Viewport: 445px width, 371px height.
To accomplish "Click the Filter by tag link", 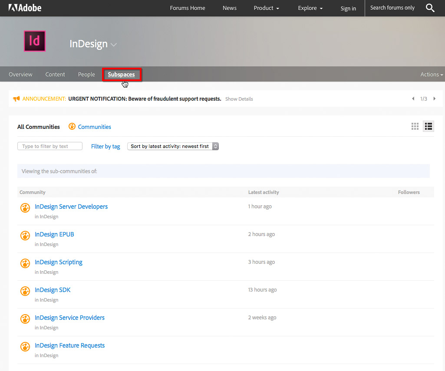I will click(105, 146).
